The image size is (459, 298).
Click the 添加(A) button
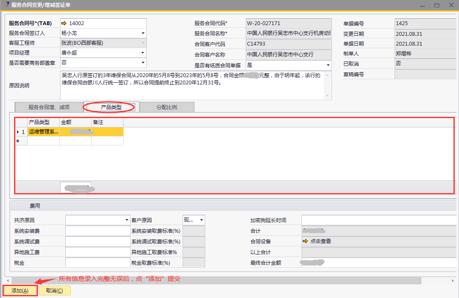(20, 291)
